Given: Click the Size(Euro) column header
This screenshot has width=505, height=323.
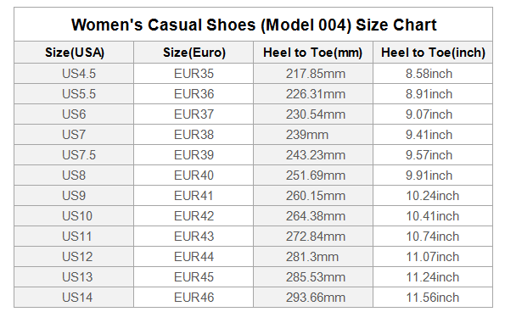Looking at the screenshot, I should coord(194,53).
